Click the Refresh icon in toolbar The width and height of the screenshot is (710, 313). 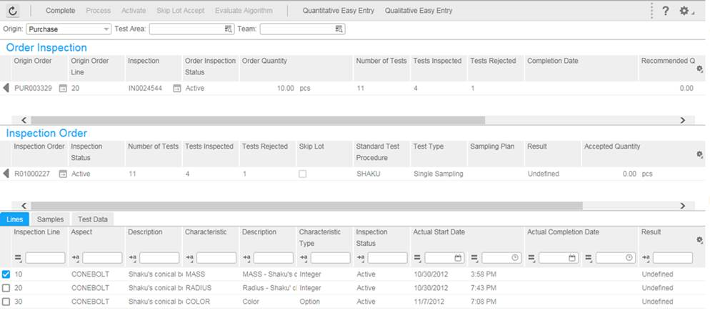tap(13, 11)
